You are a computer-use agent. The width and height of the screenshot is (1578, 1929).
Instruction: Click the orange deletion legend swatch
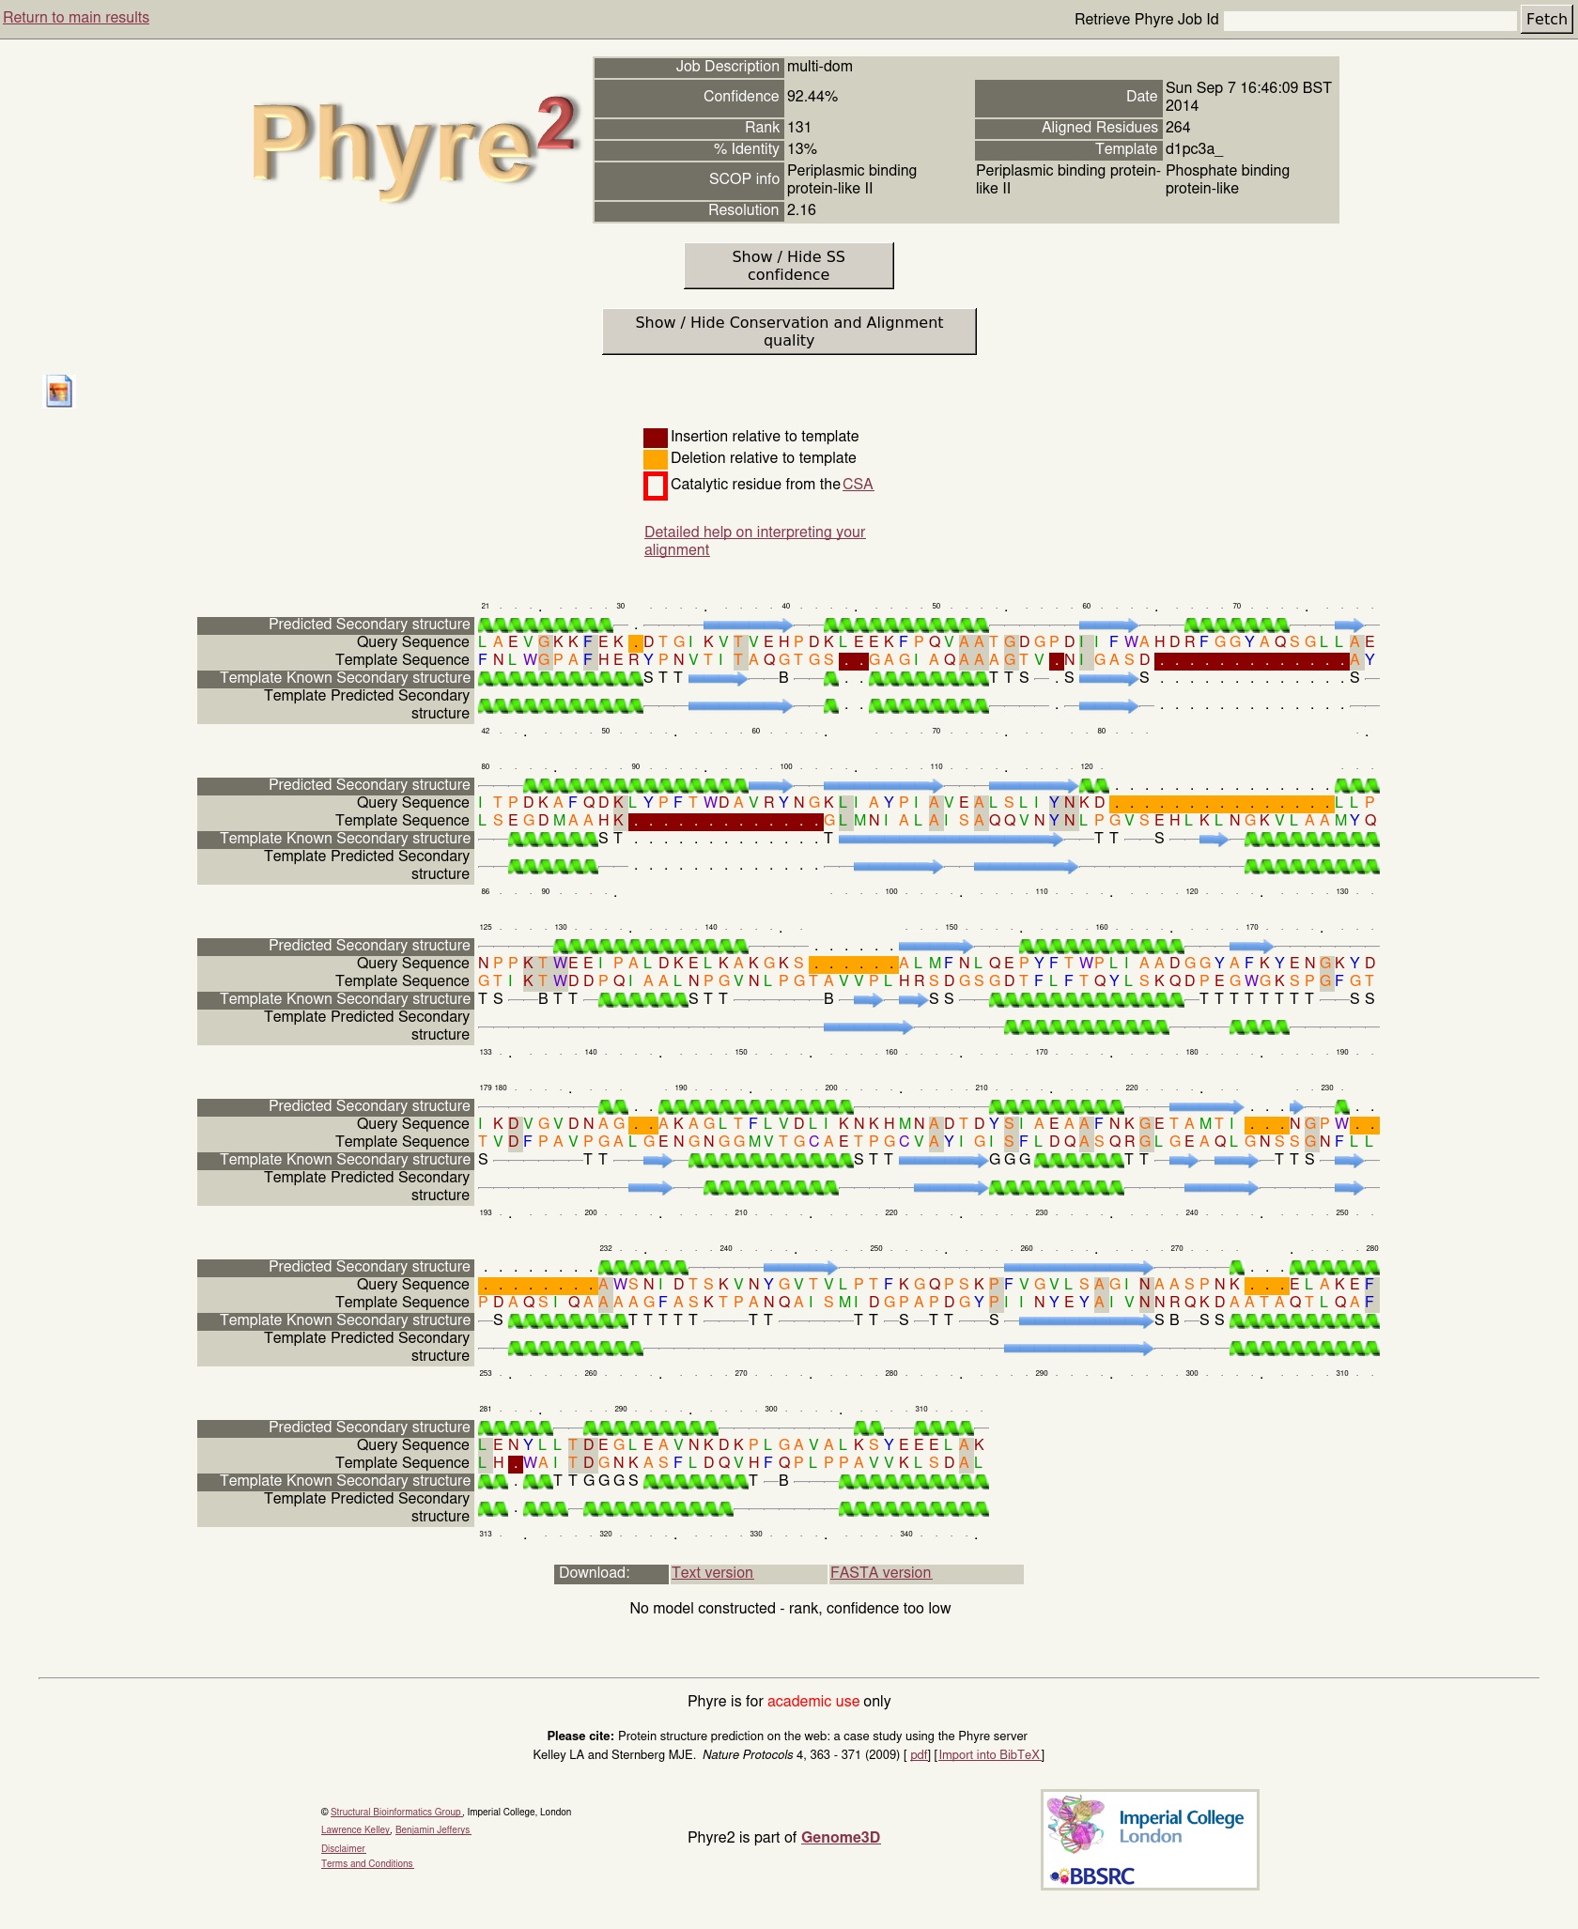pyautogui.click(x=655, y=459)
